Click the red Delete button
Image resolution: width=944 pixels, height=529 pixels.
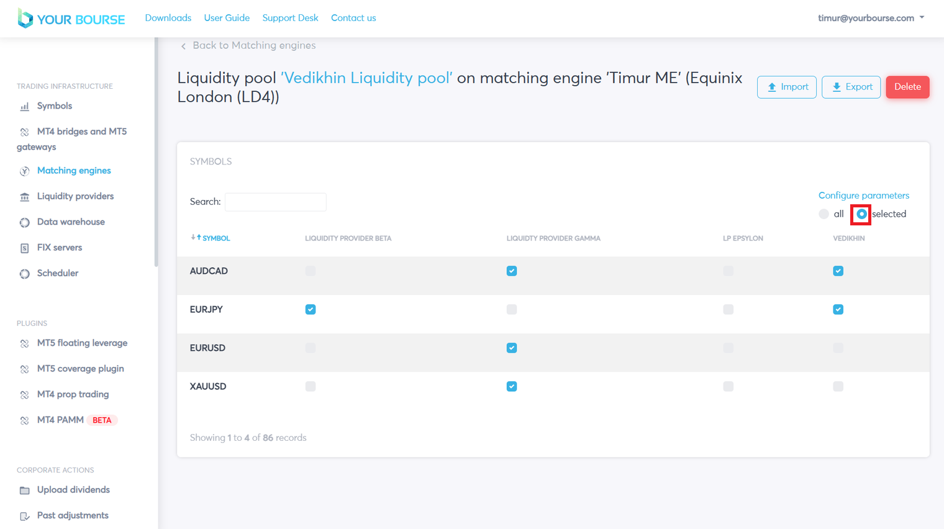click(907, 87)
